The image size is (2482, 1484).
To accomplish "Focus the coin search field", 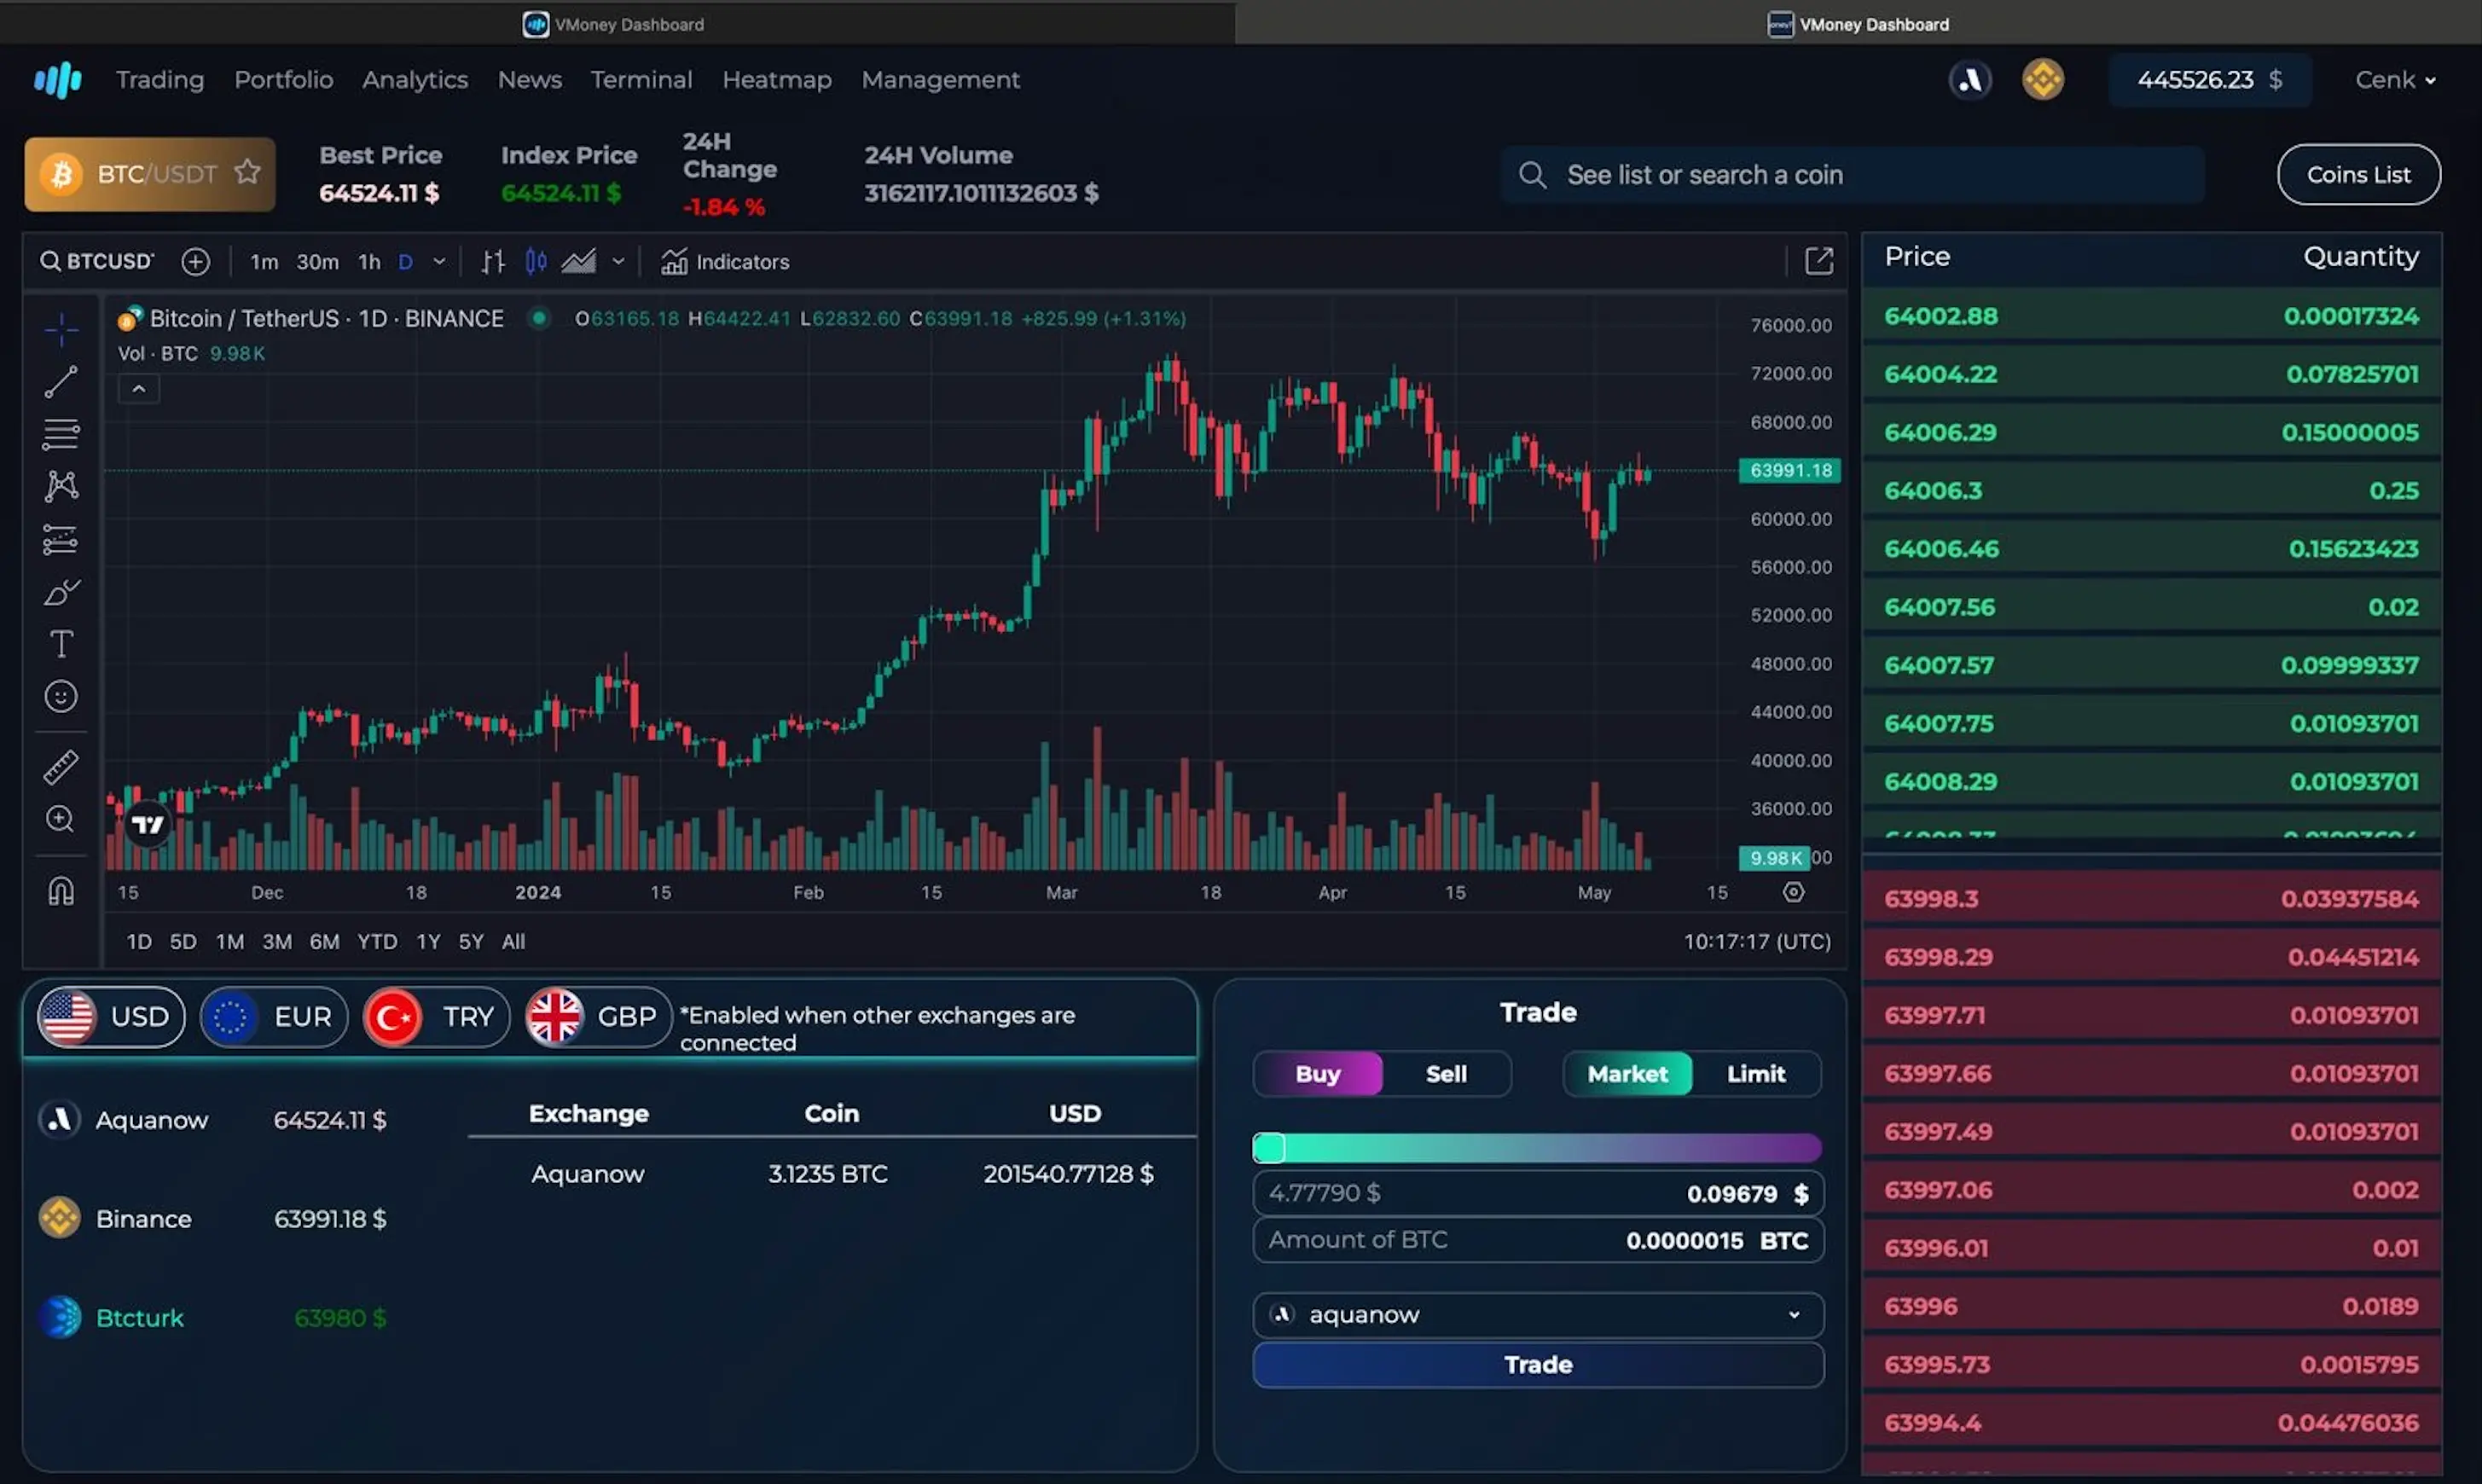I will click(x=1853, y=175).
